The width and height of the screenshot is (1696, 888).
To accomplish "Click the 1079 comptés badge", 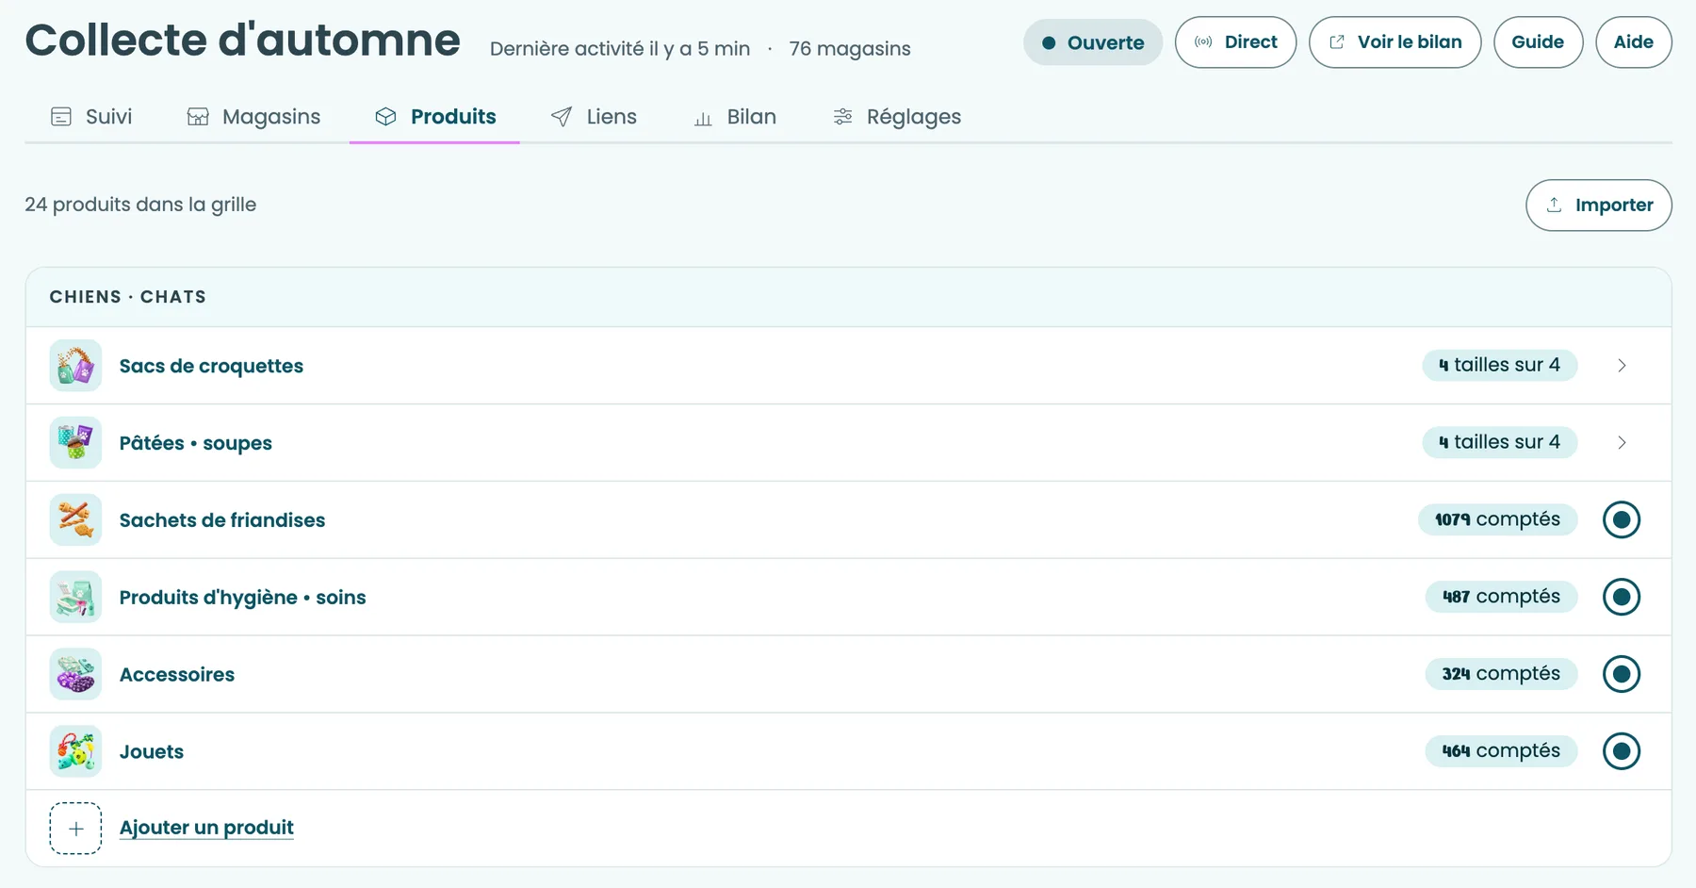I will coord(1497,519).
